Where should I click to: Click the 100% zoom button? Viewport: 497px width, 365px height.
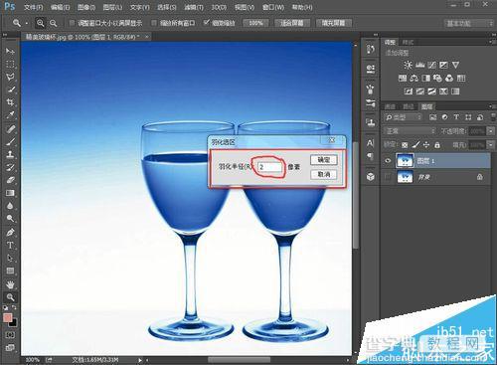click(255, 23)
